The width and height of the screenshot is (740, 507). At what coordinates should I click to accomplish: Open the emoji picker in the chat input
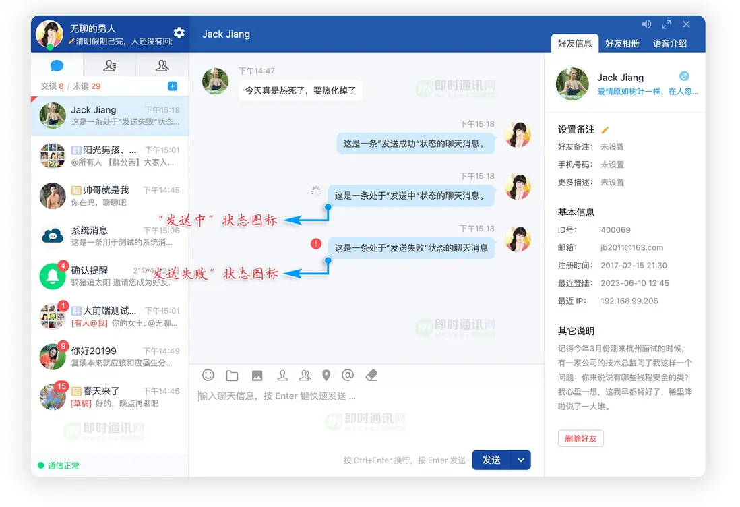point(208,375)
